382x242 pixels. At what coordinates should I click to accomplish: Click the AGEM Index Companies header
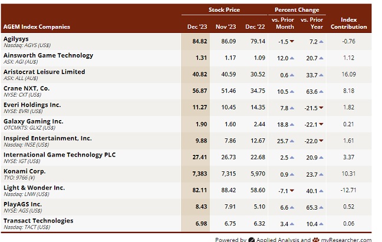37,26
